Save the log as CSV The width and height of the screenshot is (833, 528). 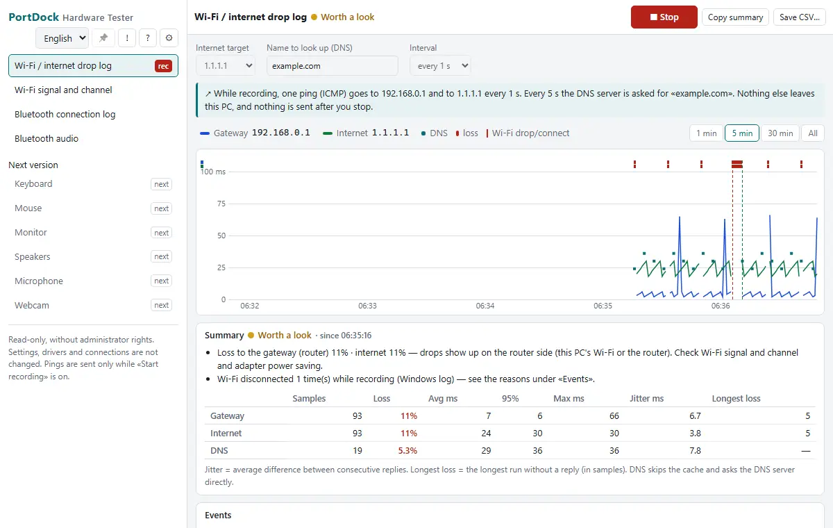click(x=800, y=17)
